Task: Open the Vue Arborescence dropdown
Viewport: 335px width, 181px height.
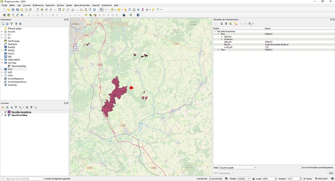Action: (x=226, y=173)
